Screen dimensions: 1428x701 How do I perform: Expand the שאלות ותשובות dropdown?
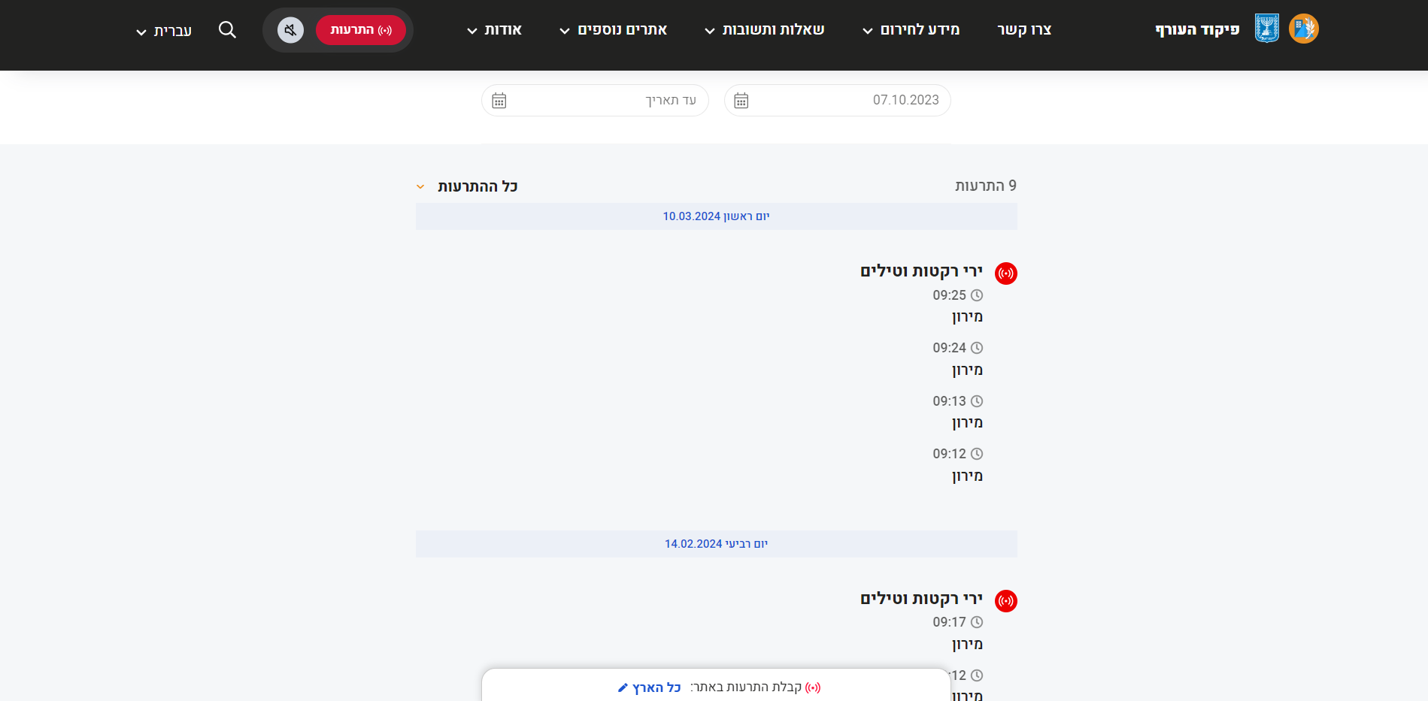click(764, 30)
